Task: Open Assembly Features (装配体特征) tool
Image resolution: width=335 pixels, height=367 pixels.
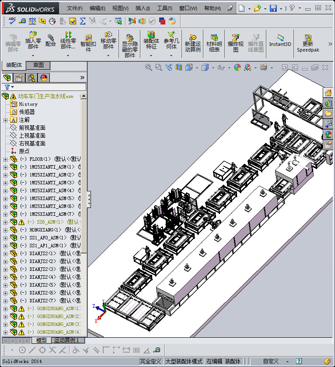Action: point(151,40)
